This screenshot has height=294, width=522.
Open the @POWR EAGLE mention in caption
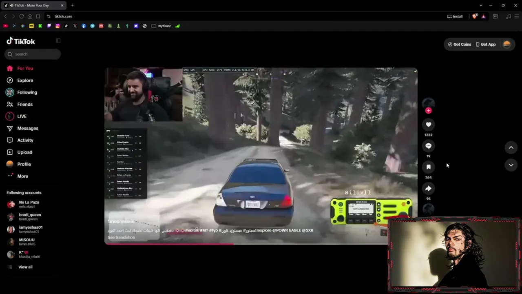287,230
